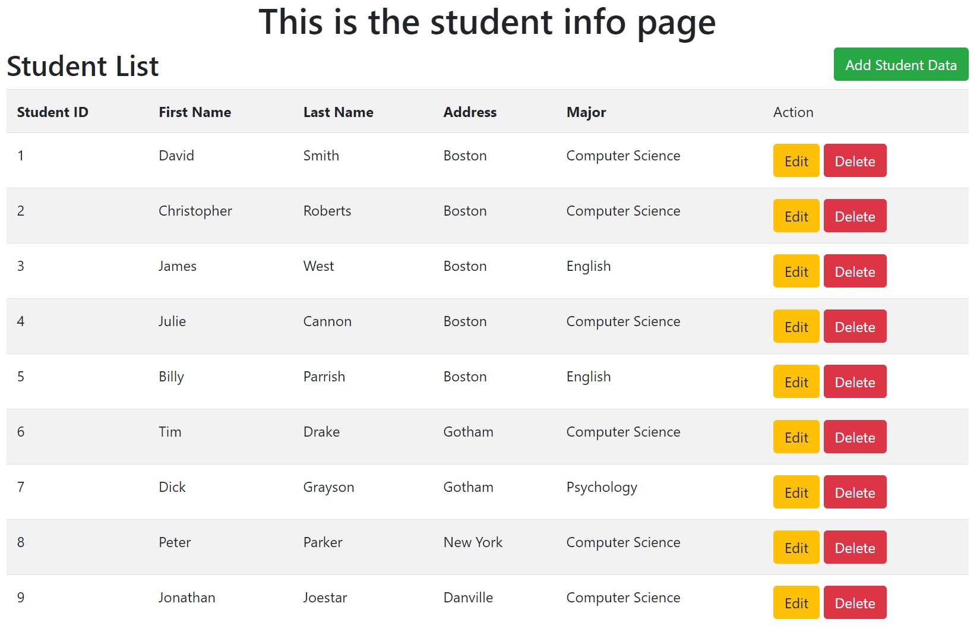The image size is (980, 638).
Task: Delete Peter Parker's record
Action: tap(855, 547)
